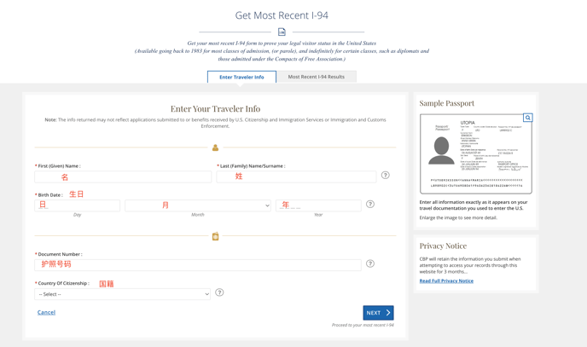Click the Last (Family) Name/Surname input field
The height and width of the screenshot is (347, 587).
[x=296, y=176]
